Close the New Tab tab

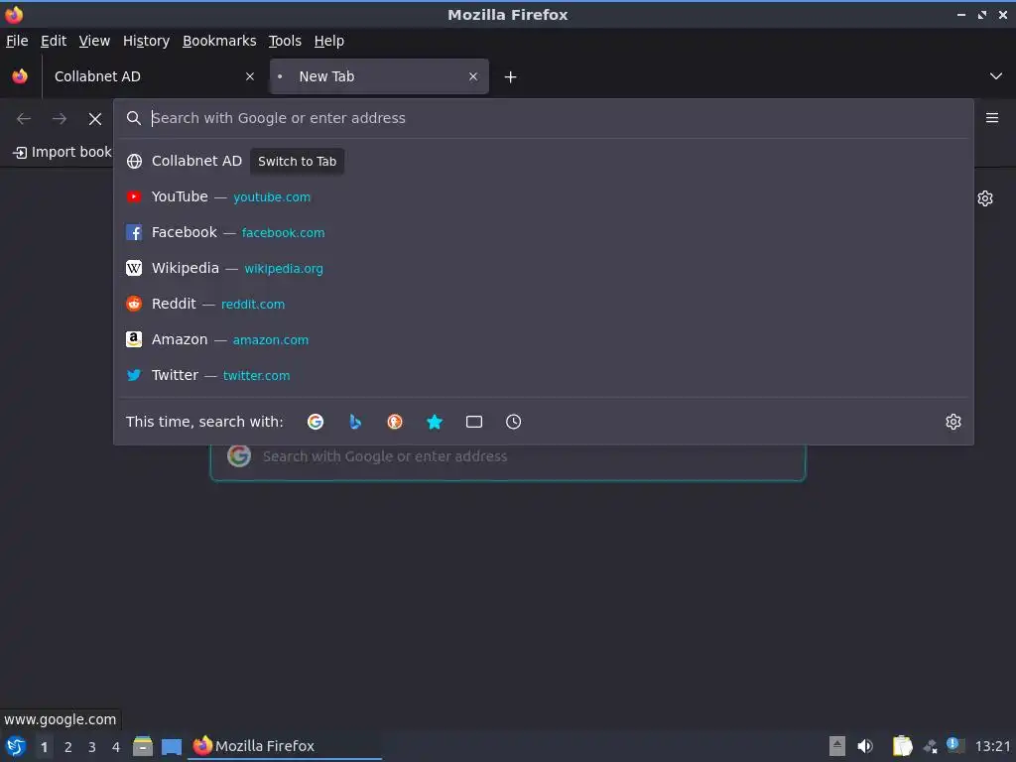pos(473,76)
